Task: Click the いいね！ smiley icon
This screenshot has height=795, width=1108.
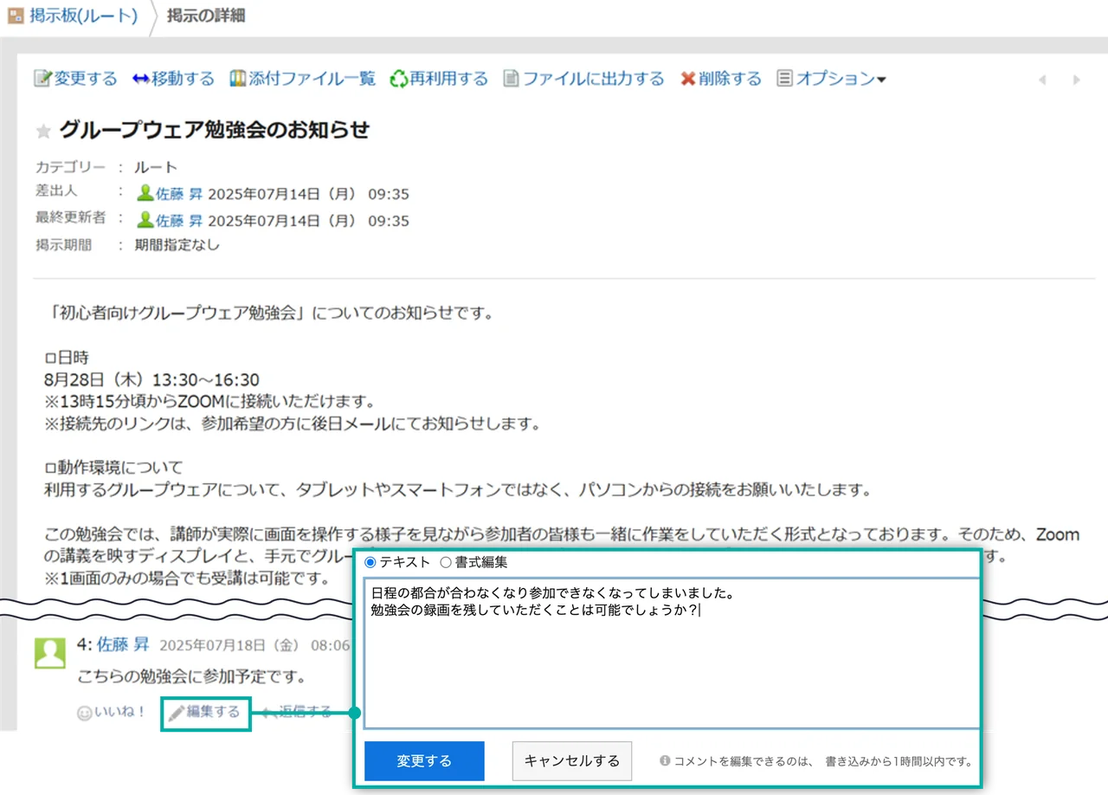Action: (x=84, y=714)
